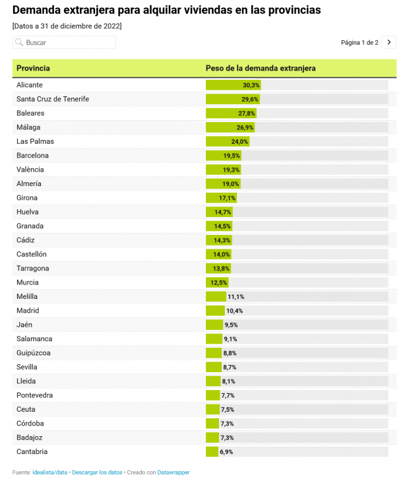Screen dimensions: 409x485
Task: Click the Las Palmas 24,0% bar
Action: [x=228, y=142]
